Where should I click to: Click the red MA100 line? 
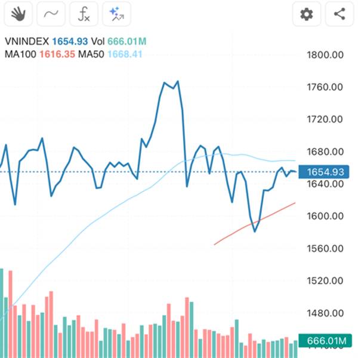255,224
